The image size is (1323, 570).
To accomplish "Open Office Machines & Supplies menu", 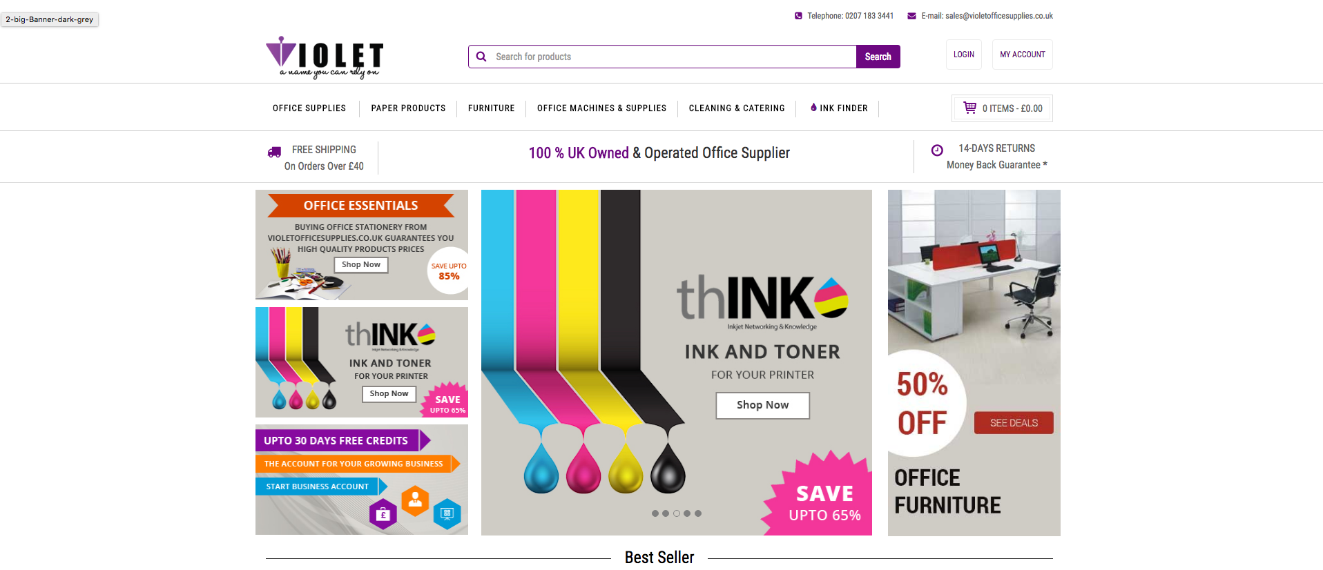I will tap(601, 108).
